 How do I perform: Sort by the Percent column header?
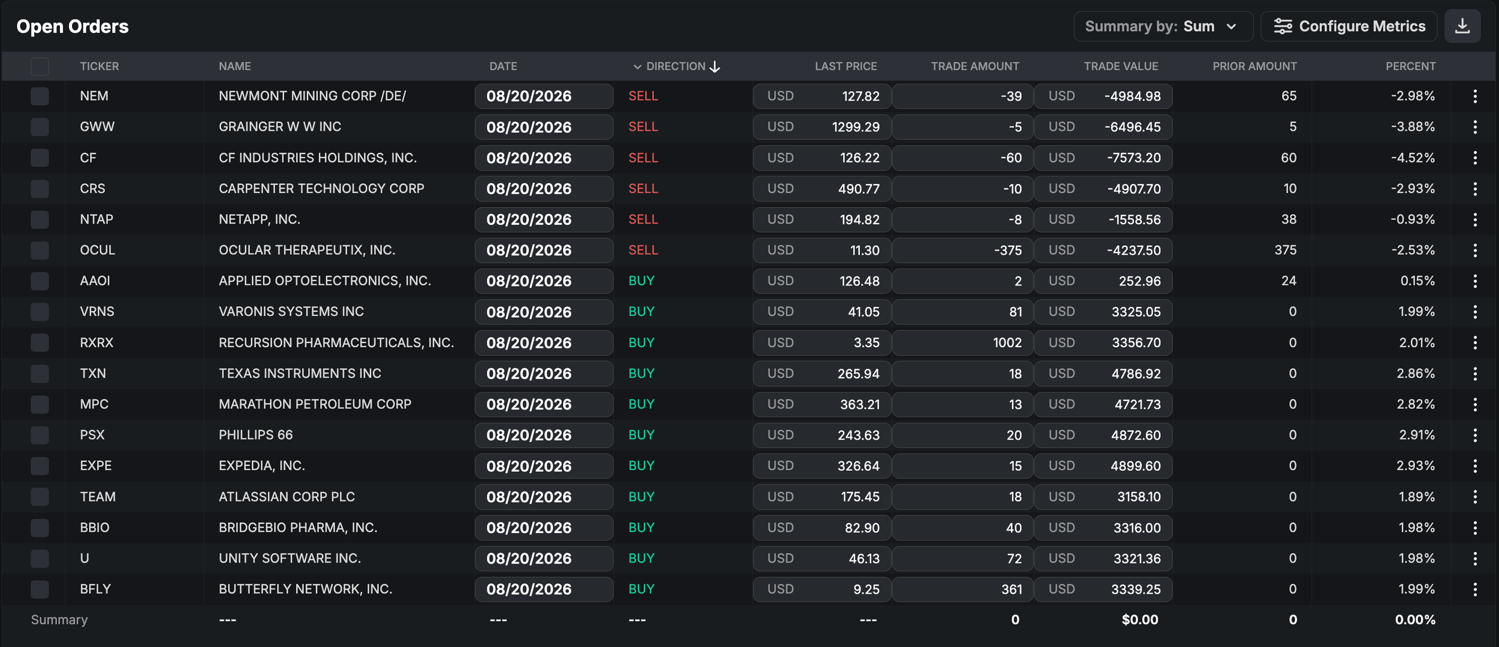tap(1410, 67)
